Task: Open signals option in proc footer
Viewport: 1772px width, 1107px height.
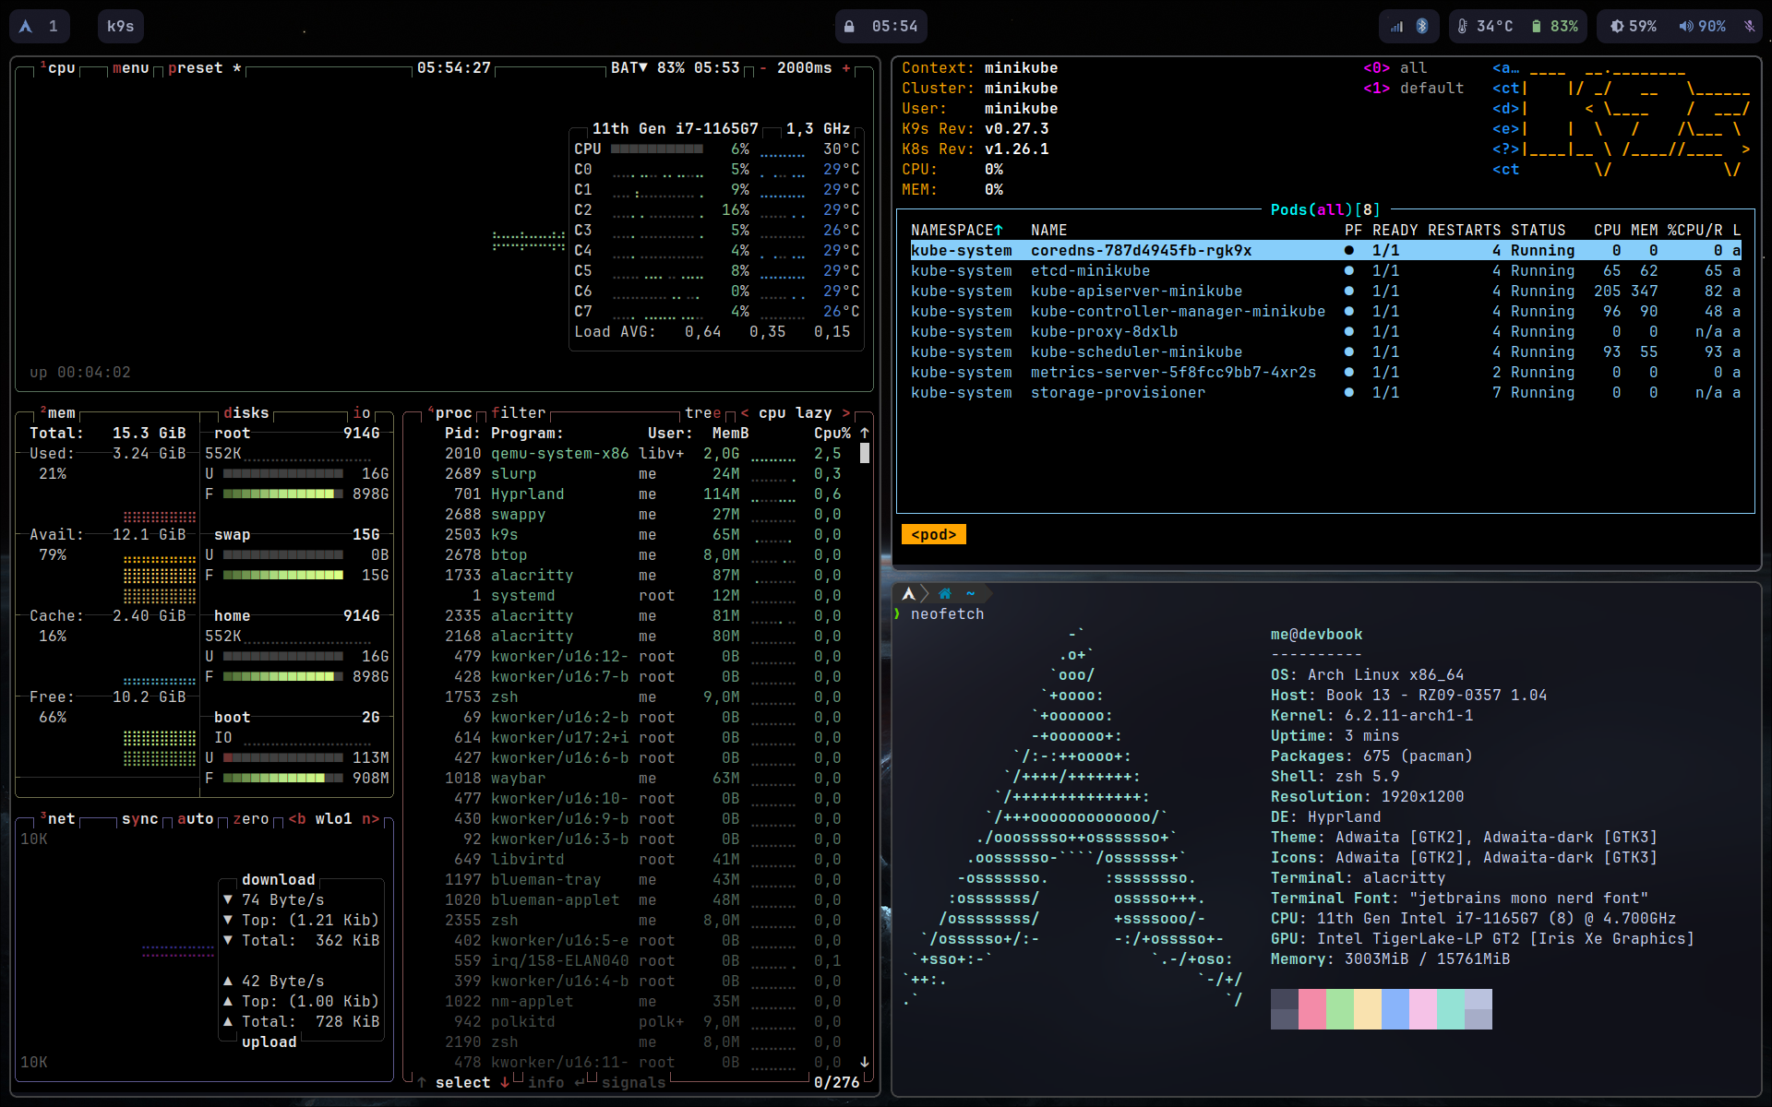Action: [633, 1083]
